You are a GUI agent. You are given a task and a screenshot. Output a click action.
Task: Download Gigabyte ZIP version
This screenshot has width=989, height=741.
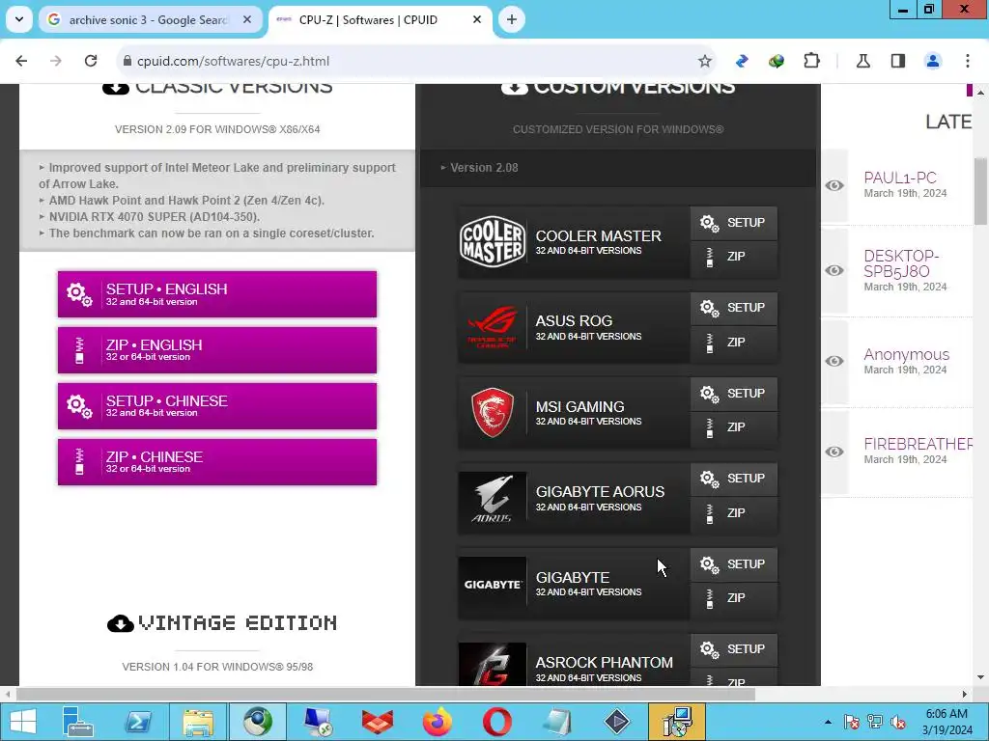click(734, 598)
